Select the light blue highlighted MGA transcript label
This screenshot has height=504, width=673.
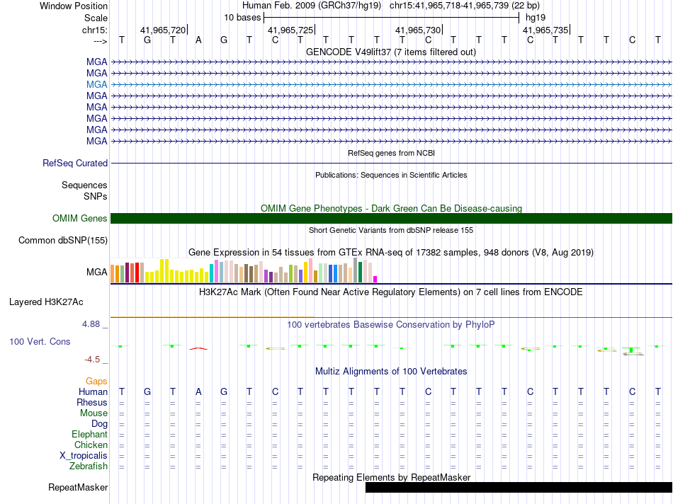tap(96, 84)
